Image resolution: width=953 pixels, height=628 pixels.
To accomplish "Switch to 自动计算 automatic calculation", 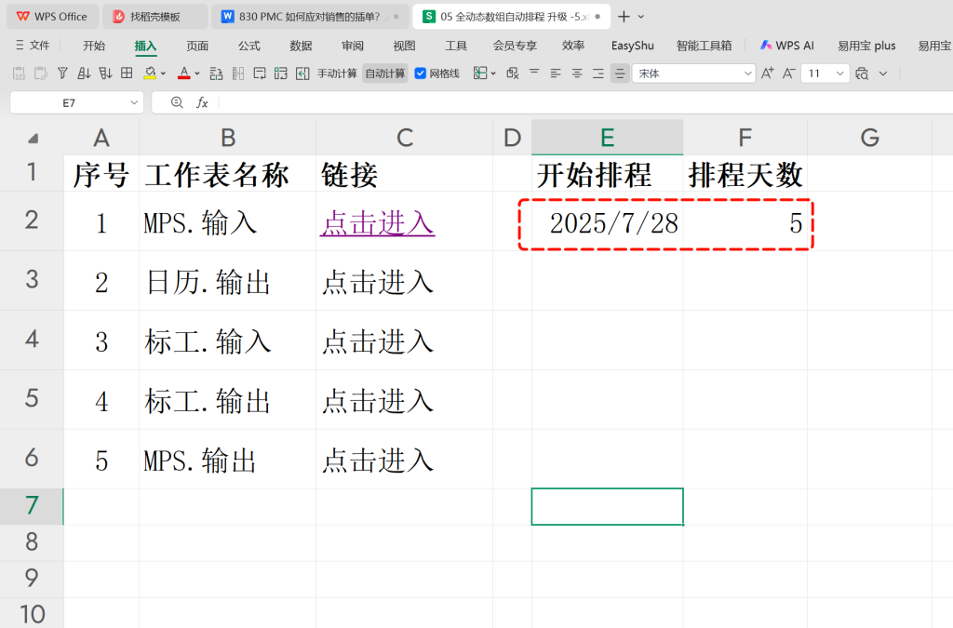I will coord(384,73).
